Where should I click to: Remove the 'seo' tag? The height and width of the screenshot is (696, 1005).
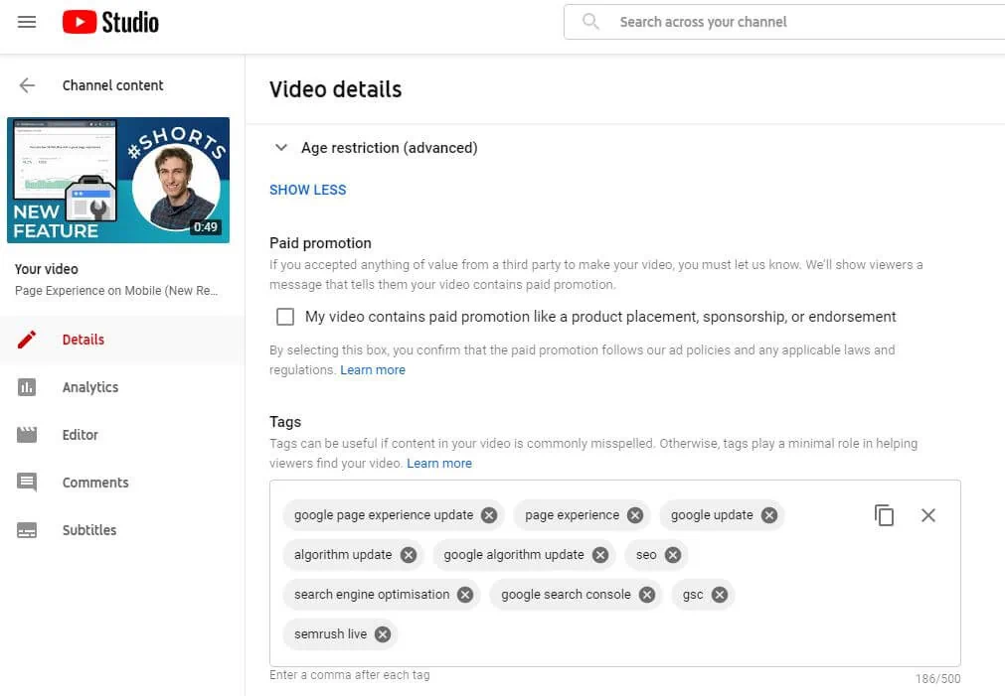pyautogui.click(x=673, y=555)
